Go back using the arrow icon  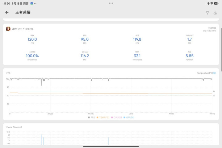tap(7, 13)
